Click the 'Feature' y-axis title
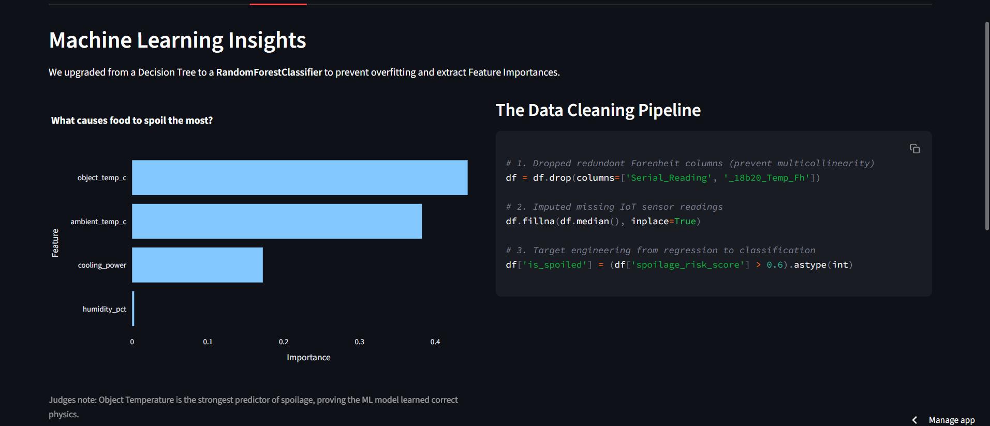The image size is (990, 426). coord(55,243)
